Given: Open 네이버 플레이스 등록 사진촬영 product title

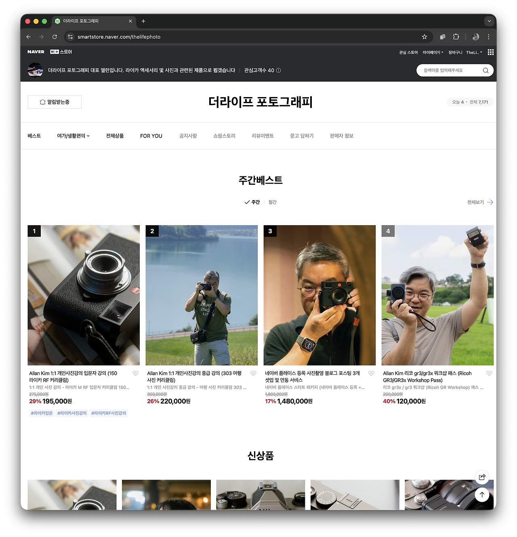Looking at the screenshot, I should coord(312,376).
